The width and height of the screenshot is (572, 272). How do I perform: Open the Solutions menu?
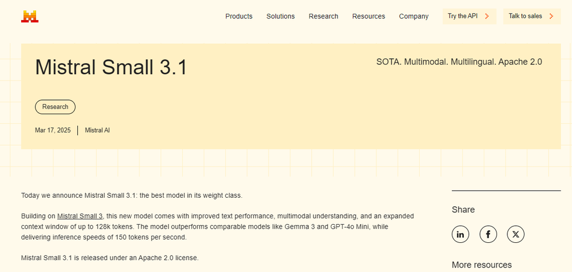tap(280, 17)
